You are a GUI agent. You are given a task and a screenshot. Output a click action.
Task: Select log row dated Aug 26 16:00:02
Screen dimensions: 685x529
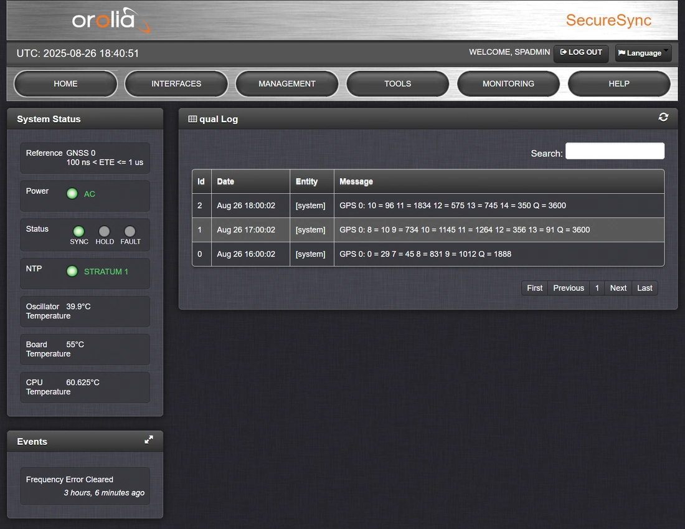click(428, 254)
